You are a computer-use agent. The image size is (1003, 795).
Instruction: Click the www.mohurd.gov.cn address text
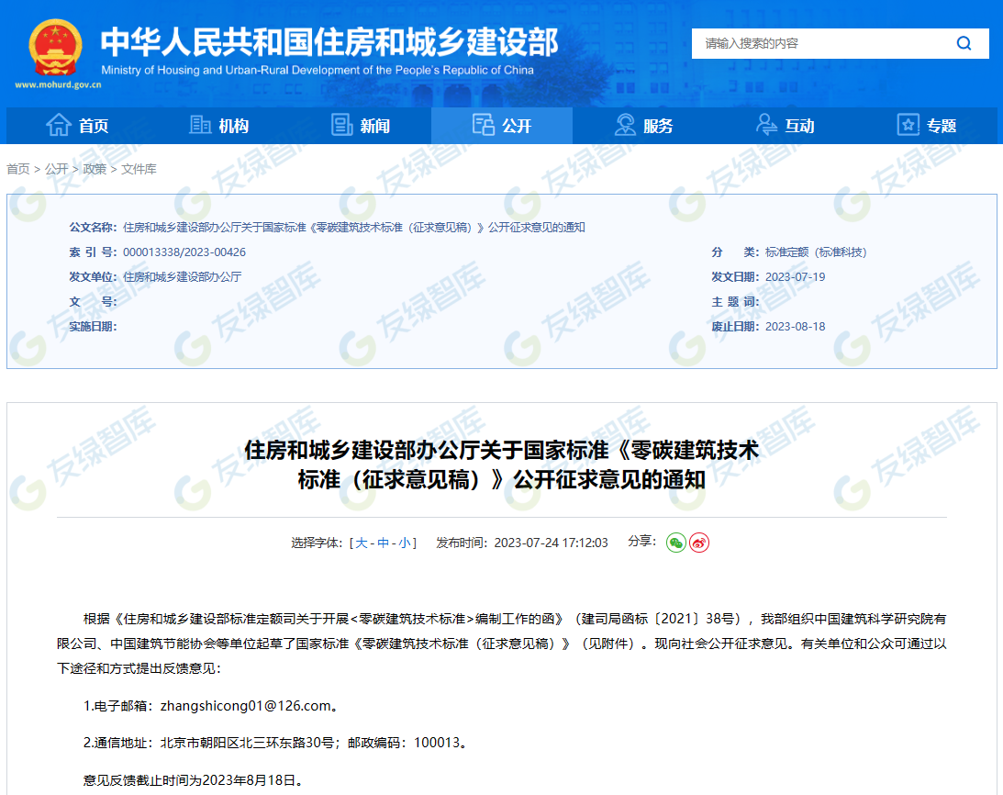(58, 84)
